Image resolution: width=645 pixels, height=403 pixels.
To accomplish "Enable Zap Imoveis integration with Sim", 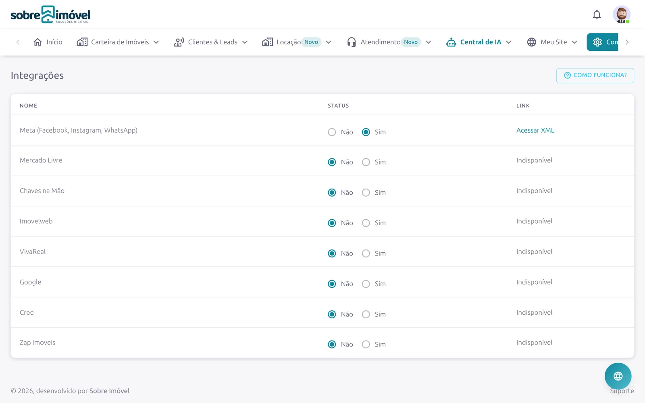I will pyautogui.click(x=366, y=344).
